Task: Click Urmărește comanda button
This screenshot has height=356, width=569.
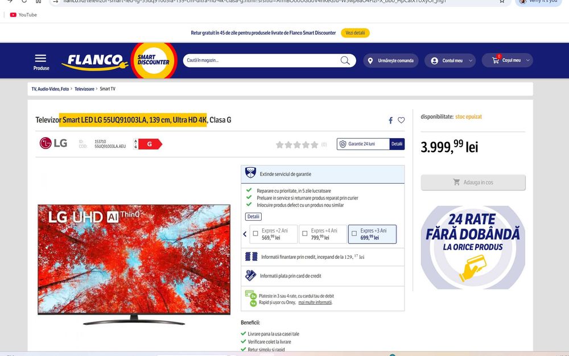Action: [x=391, y=60]
